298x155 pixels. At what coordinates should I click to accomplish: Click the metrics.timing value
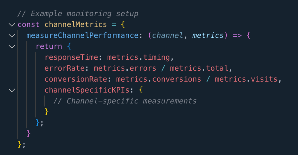click(139, 57)
